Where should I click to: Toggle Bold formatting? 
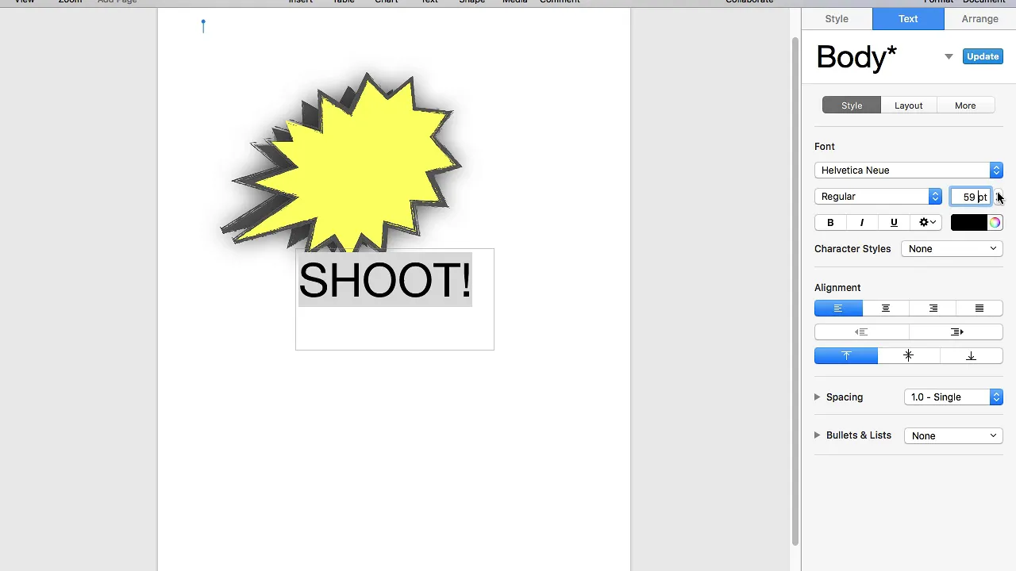830,223
